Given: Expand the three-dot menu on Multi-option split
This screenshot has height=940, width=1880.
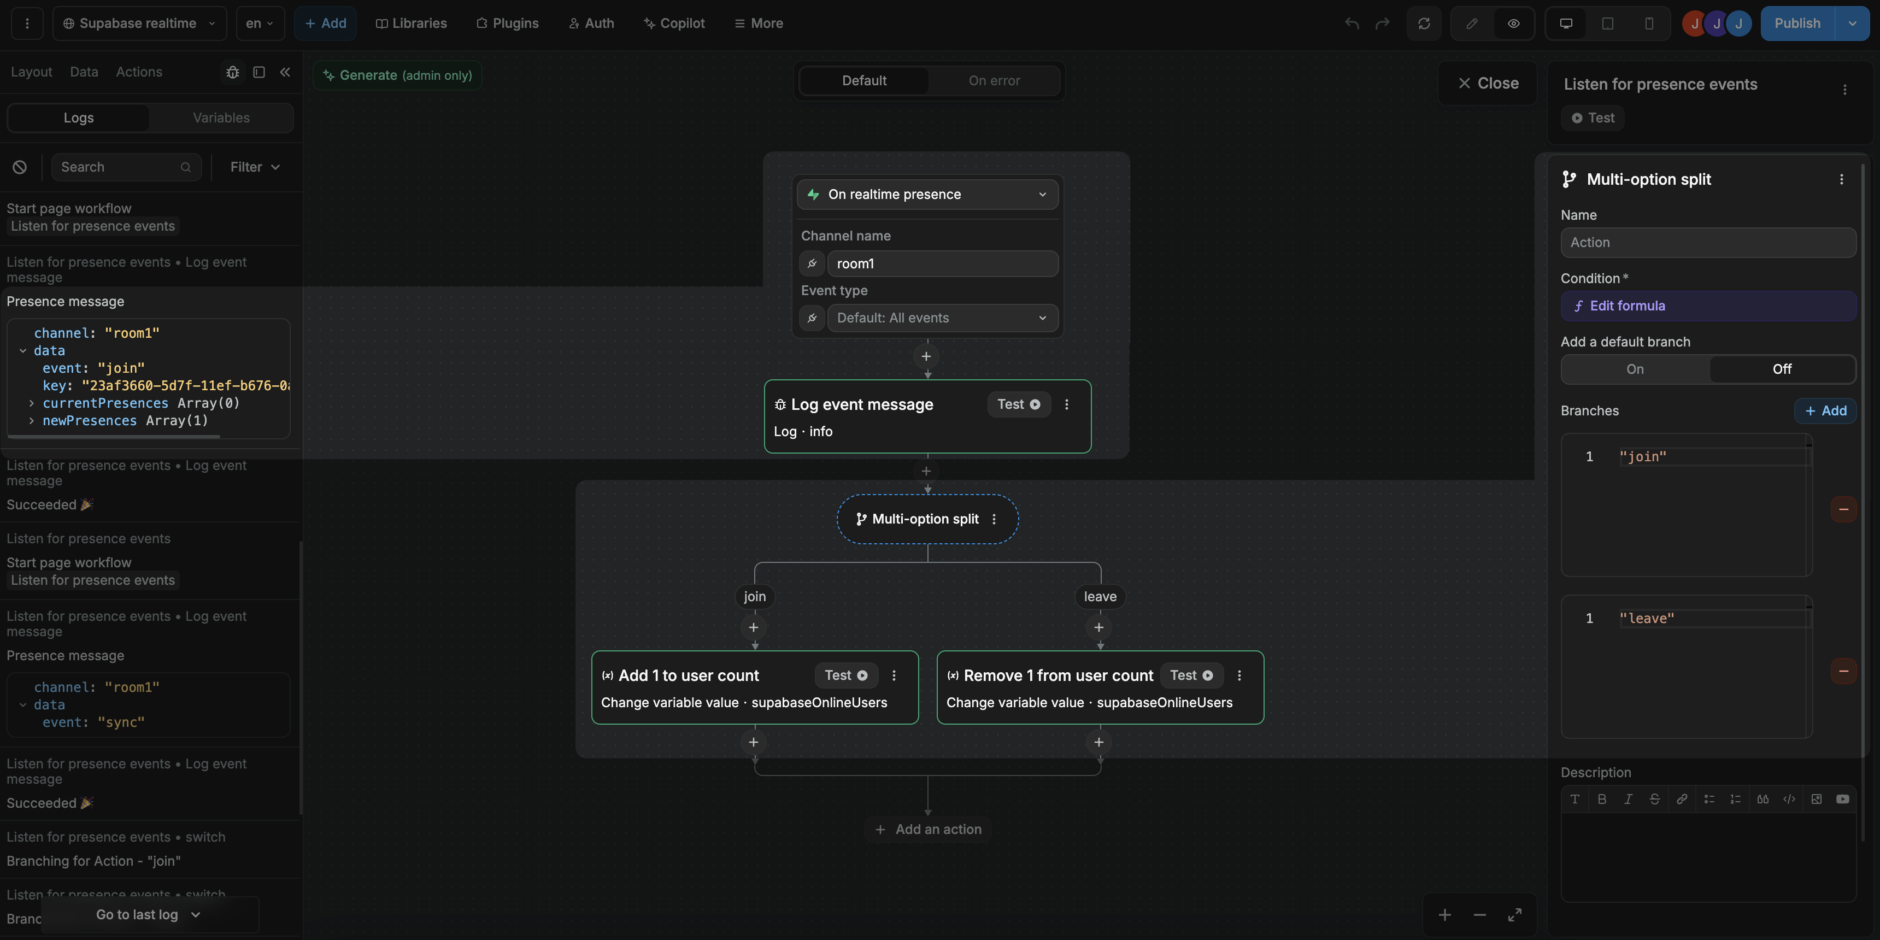Looking at the screenshot, I should click(994, 519).
